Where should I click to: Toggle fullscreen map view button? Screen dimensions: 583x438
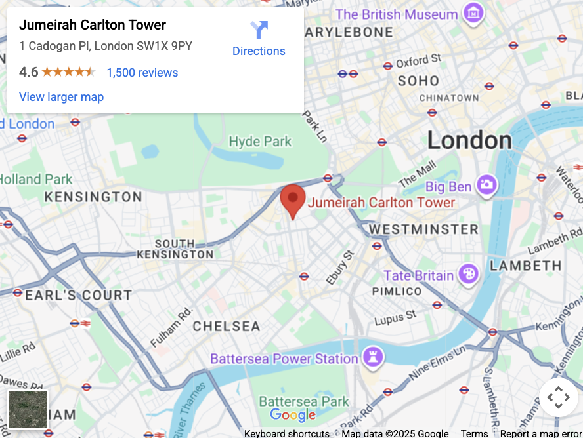point(559,397)
